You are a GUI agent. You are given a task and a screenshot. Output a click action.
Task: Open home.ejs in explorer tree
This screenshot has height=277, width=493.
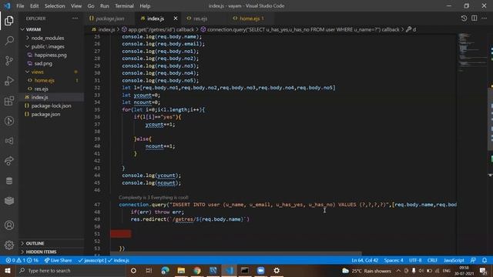(x=45, y=80)
